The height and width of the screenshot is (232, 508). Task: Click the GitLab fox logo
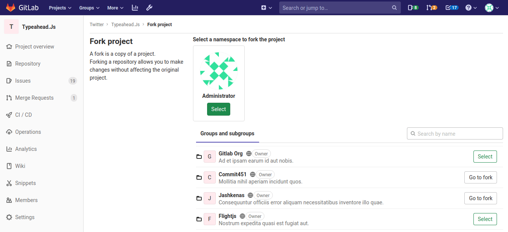pos(10,8)
